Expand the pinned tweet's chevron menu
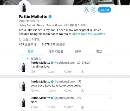 110,63
